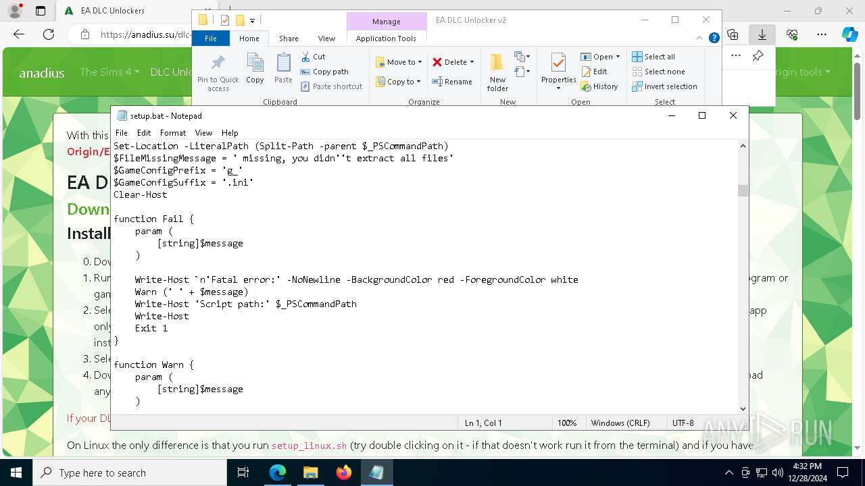
Task: Click Cut in the Explorer ribbon
Action: tap(313, 57)
